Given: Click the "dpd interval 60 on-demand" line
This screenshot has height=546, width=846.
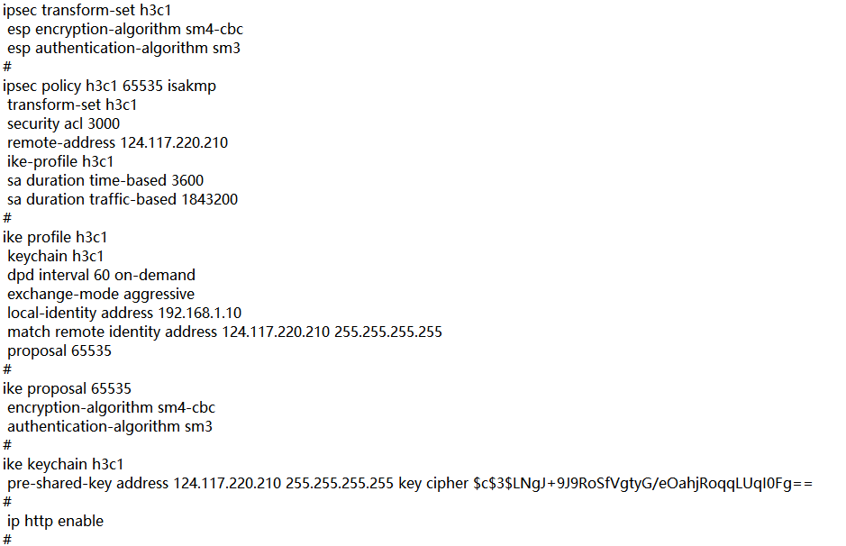Looking at the screenshot, I should (x=101, y=275).
